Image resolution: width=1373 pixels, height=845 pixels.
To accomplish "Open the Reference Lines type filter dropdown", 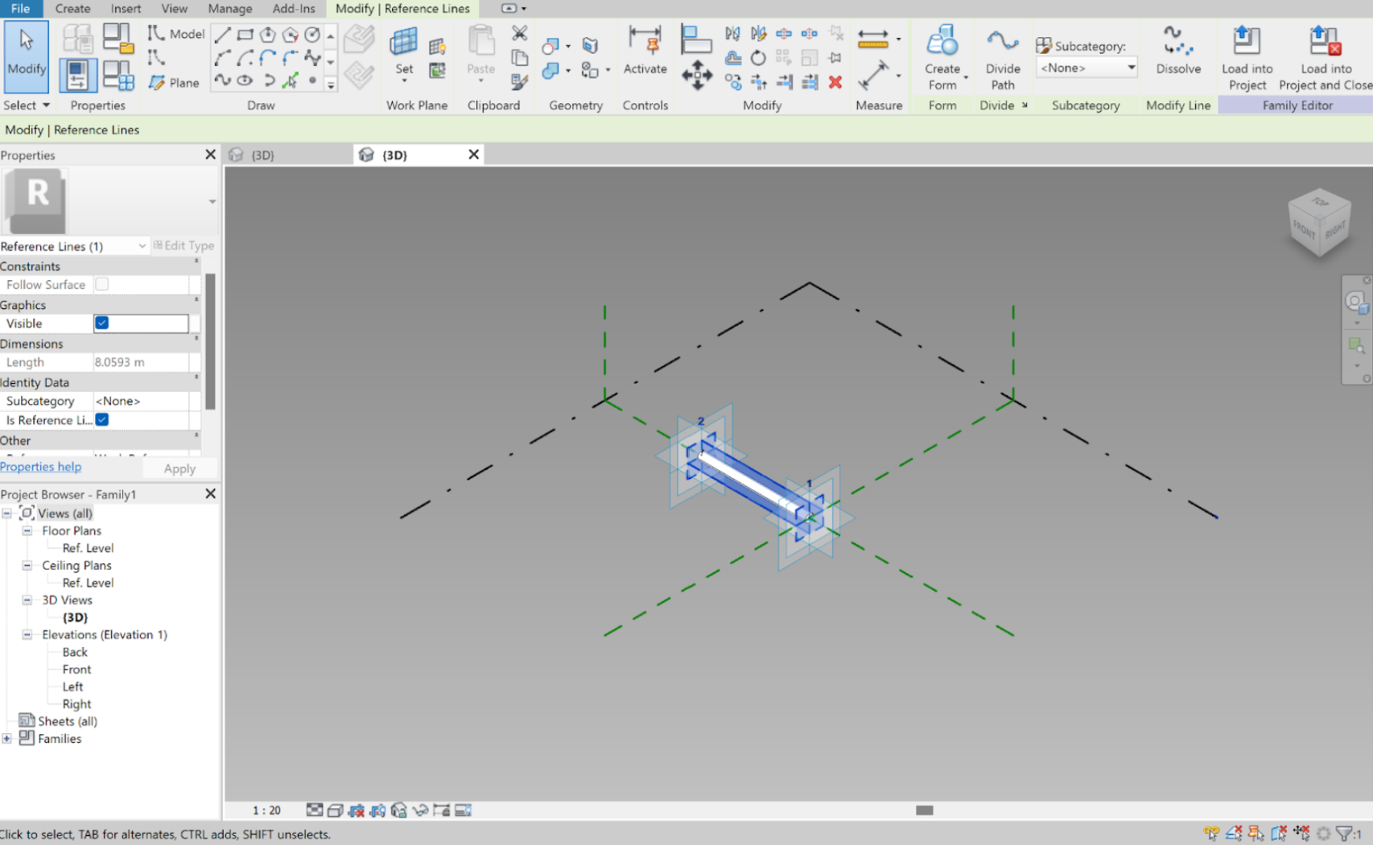I will click(74, 246).
